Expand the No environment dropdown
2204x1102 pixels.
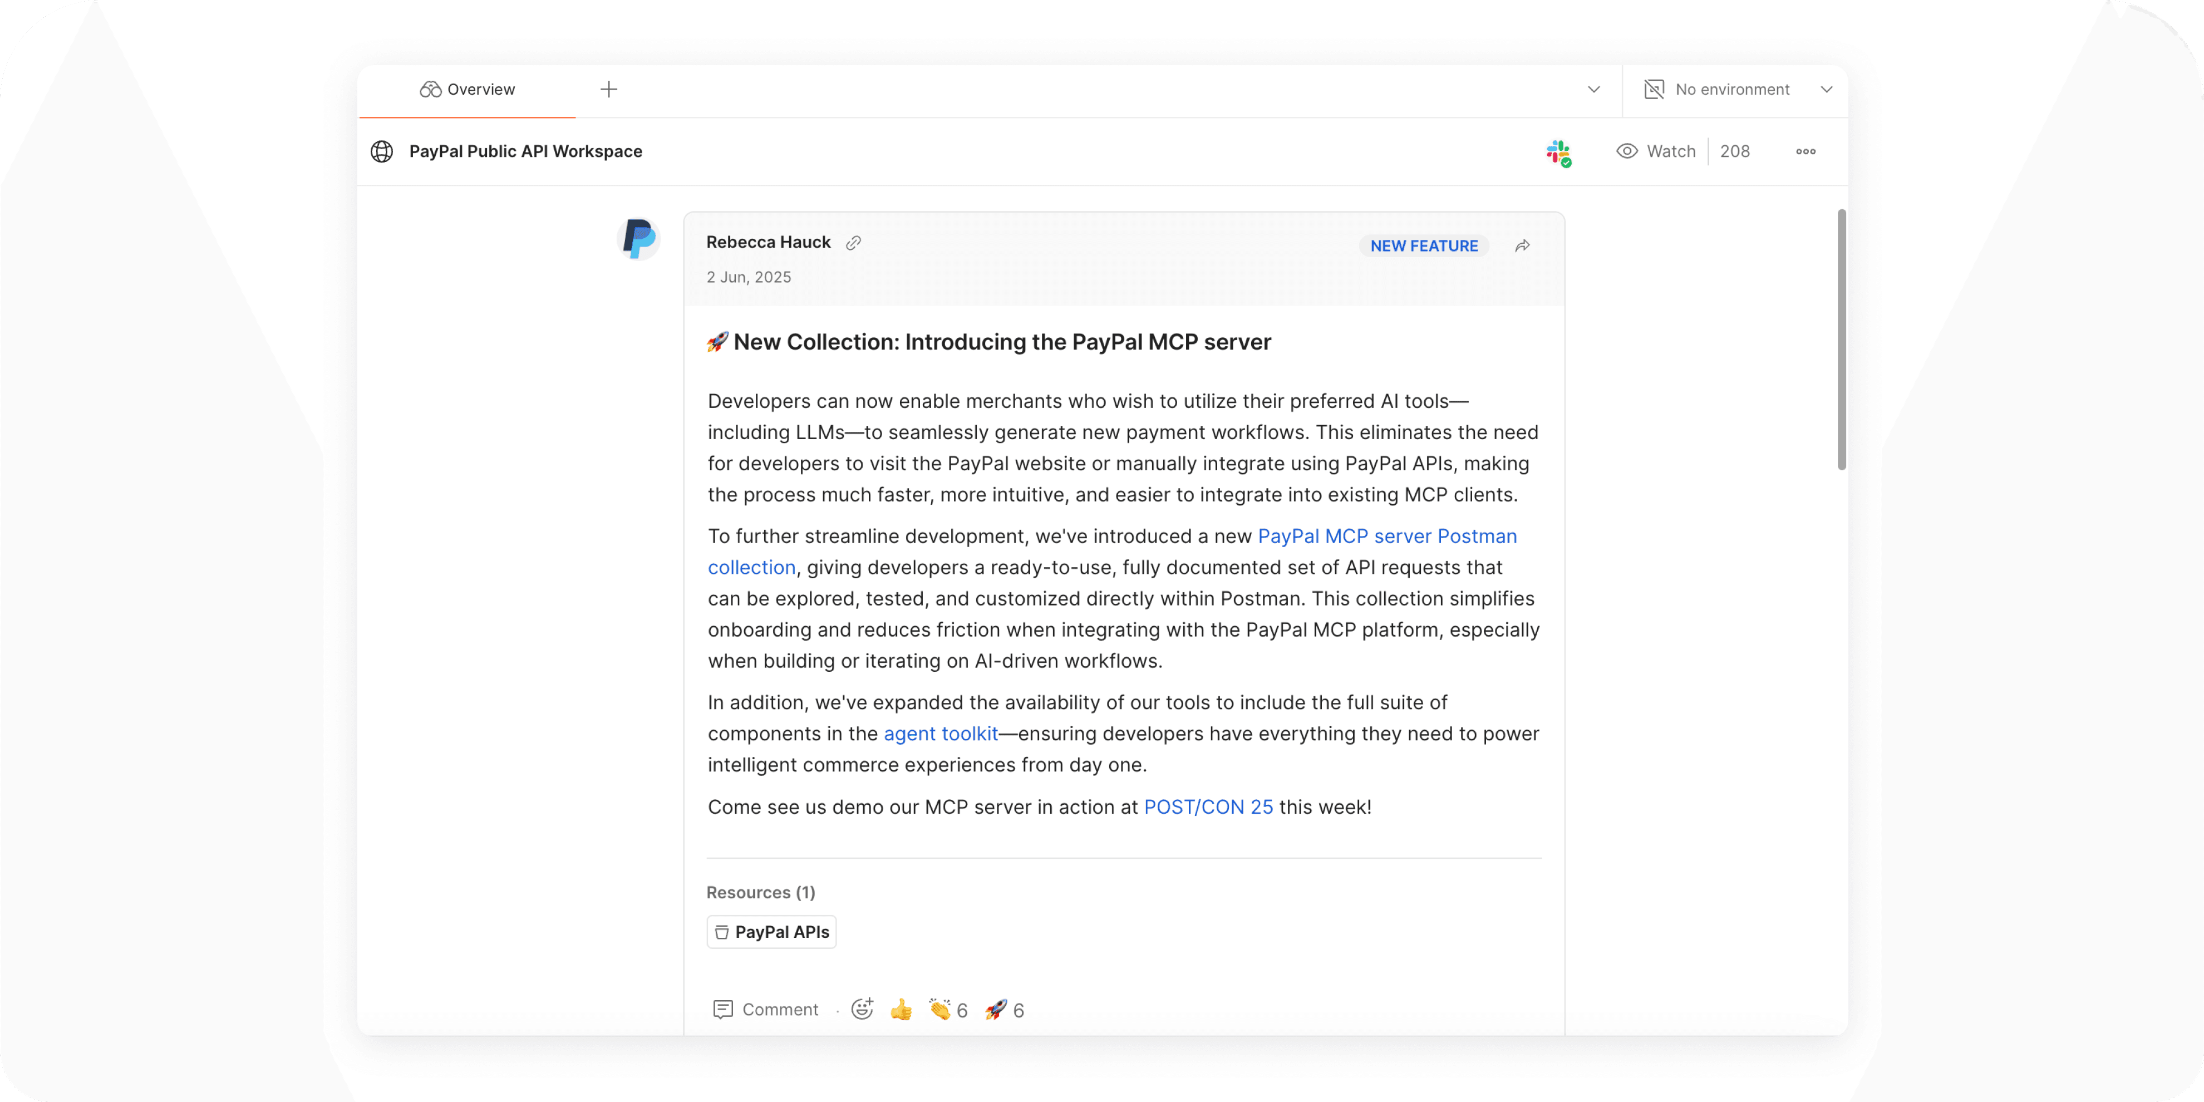(1737, 89)
